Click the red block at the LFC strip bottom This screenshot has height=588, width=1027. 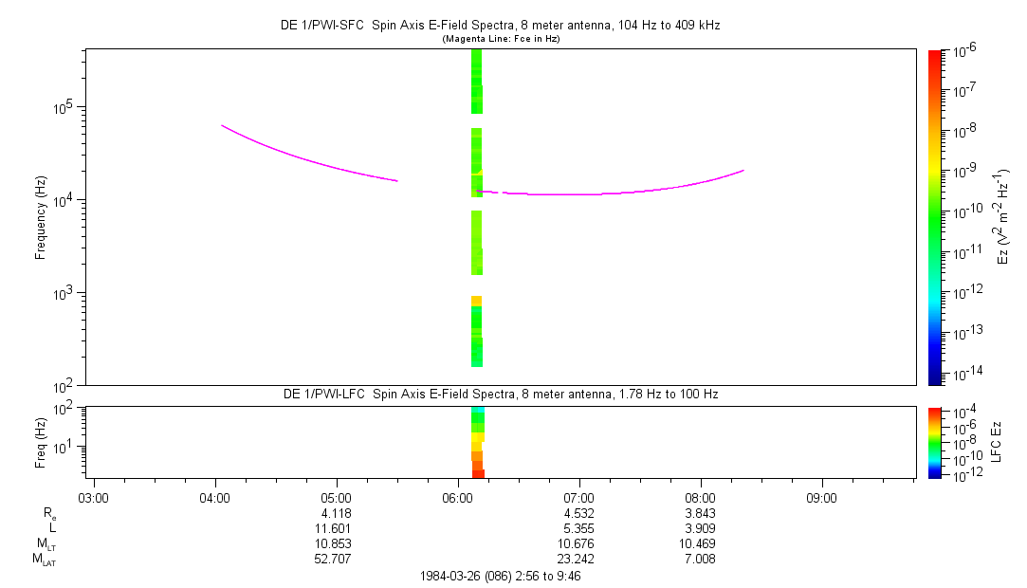pyautogui.click(x=478, y=473)
